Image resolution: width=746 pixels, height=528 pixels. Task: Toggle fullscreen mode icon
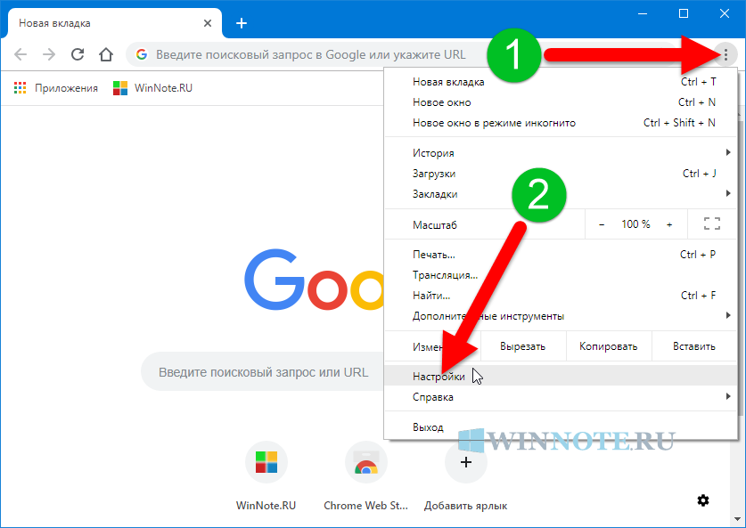pos(712,223)
